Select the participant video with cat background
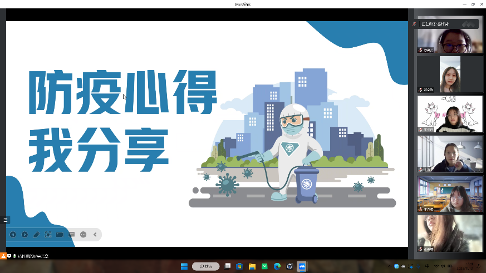 (x=450, y=115)
